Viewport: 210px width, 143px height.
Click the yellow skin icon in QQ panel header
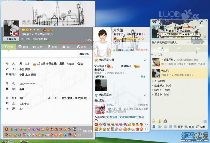coord(205,36)
